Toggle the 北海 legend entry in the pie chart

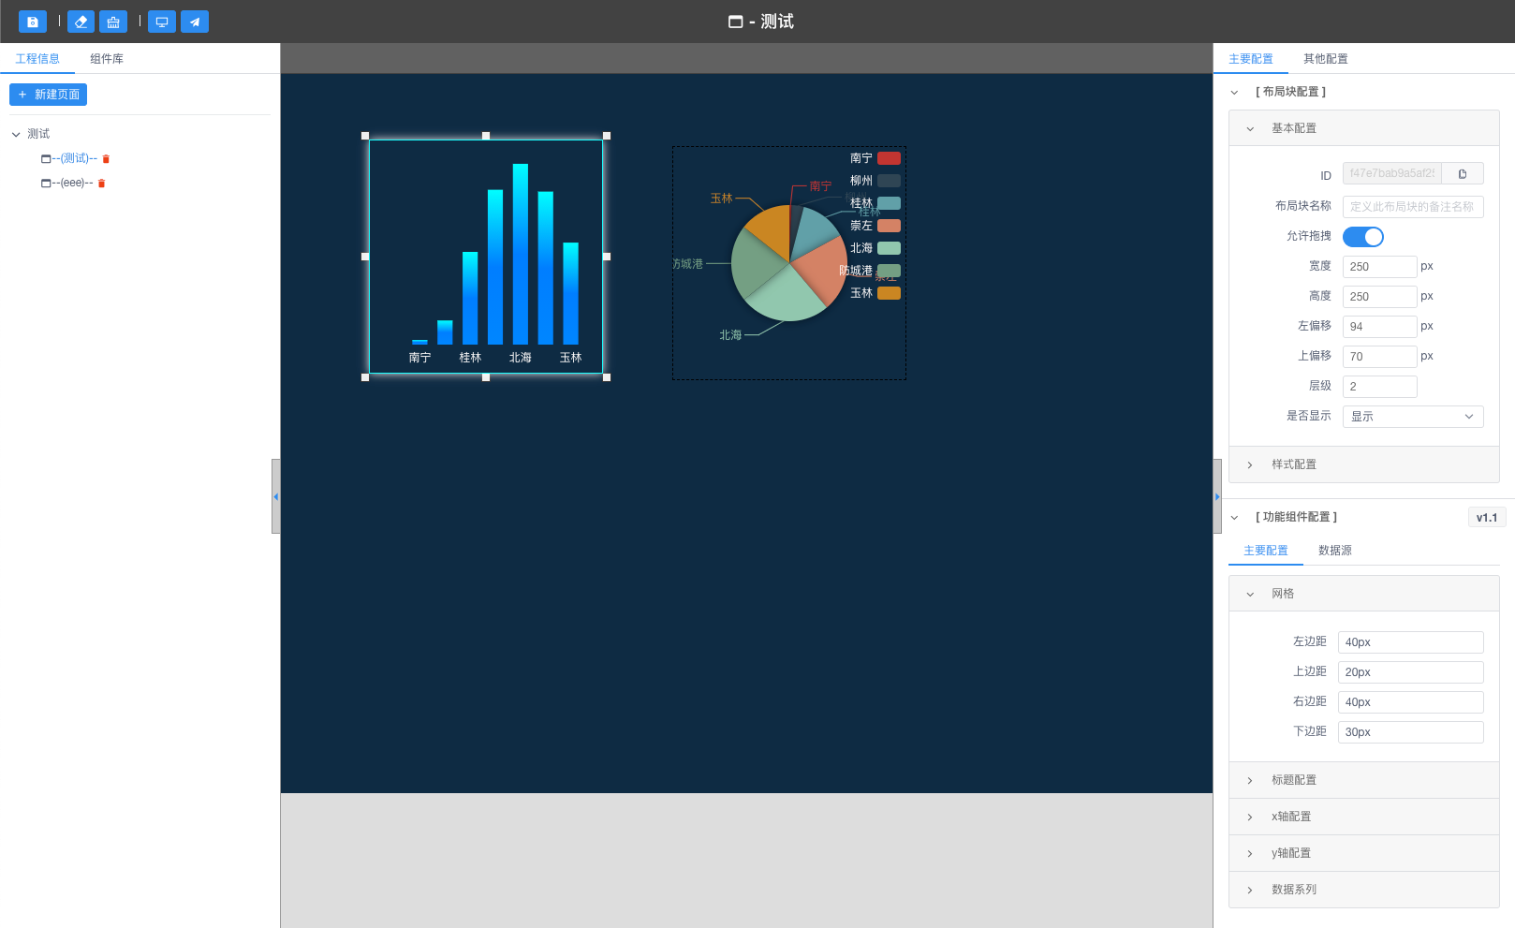(875, 248)
